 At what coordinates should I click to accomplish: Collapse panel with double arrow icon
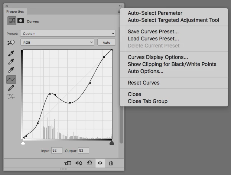[x=120, y=6]
